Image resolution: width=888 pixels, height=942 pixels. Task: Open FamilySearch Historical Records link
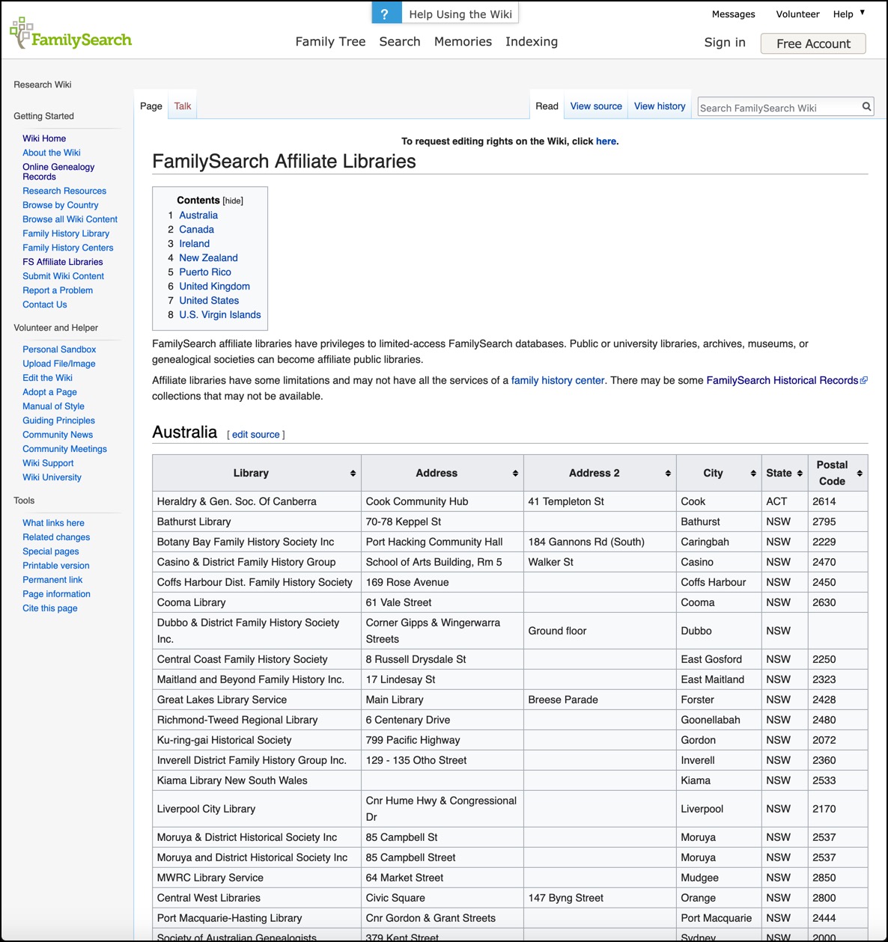[x=782, y=381]
